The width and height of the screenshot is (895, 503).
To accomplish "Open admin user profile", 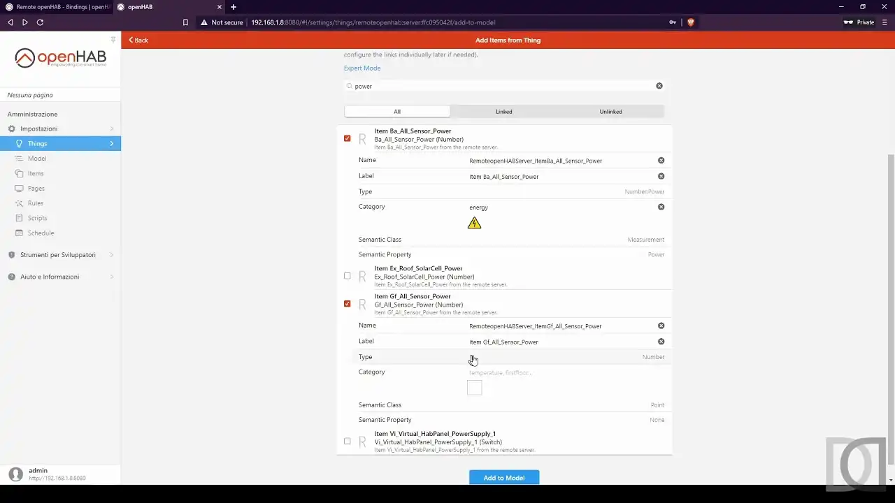I will (60, 474).
